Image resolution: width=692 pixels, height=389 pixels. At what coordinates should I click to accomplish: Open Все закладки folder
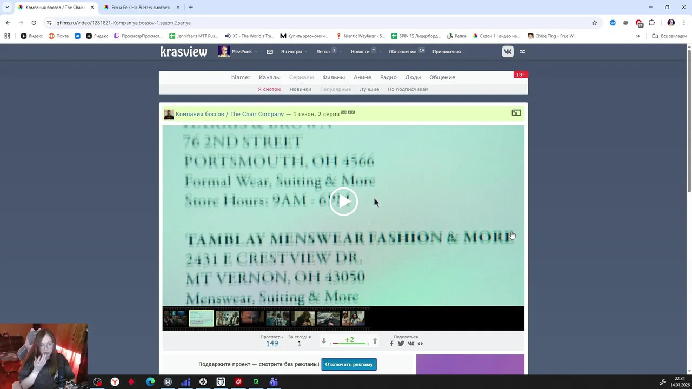click(x=670, y=36)
